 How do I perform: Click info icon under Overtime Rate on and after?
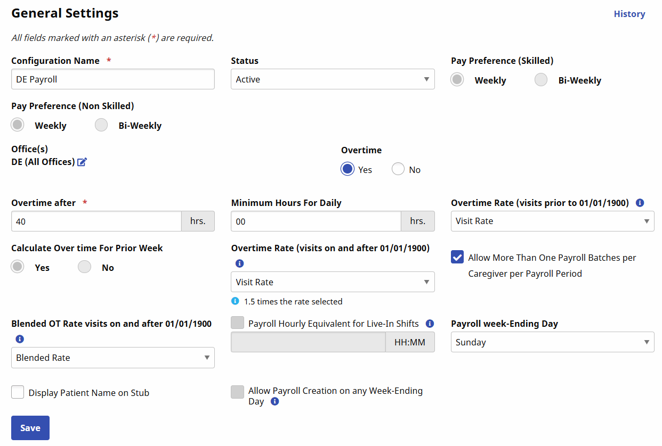[239, 263]
